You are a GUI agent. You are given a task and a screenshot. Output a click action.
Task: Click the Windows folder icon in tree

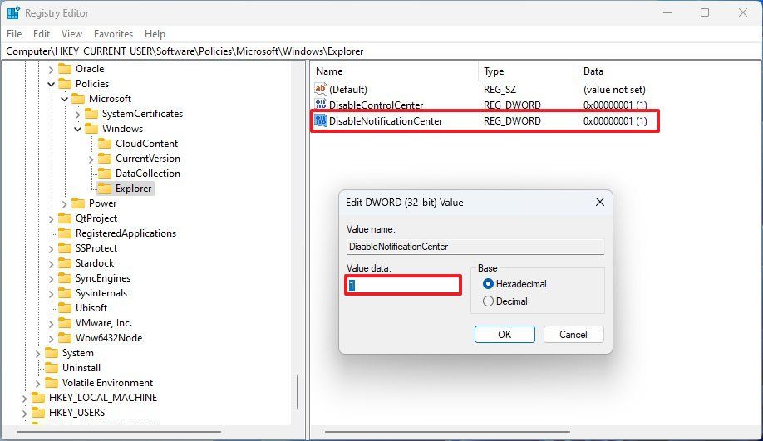(91, 129)
